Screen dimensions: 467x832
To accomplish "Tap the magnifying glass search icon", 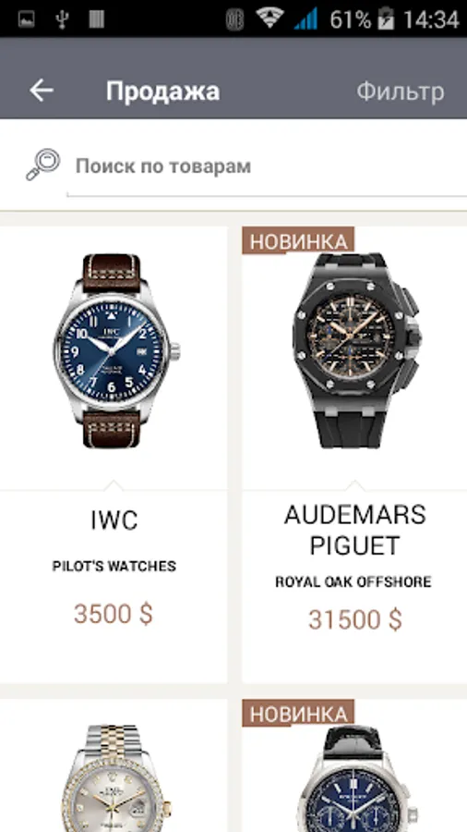I will pos(42,165).
